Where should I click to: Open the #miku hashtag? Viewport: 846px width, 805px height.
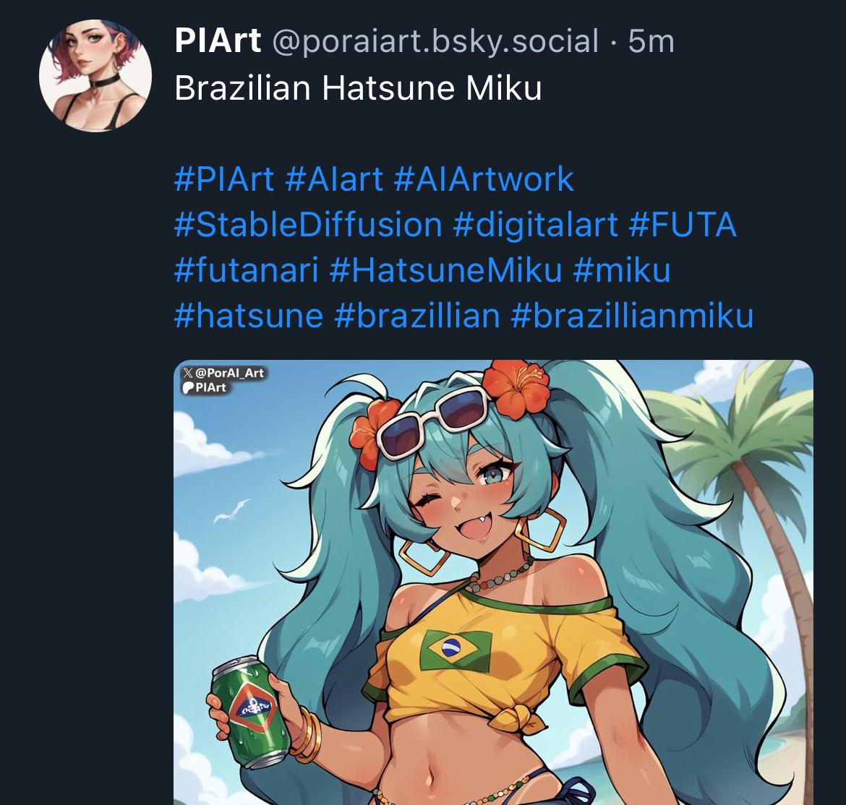[x=622, y=270]
